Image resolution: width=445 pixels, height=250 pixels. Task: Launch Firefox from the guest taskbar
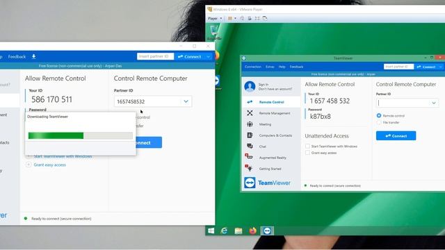pos(252,231)
